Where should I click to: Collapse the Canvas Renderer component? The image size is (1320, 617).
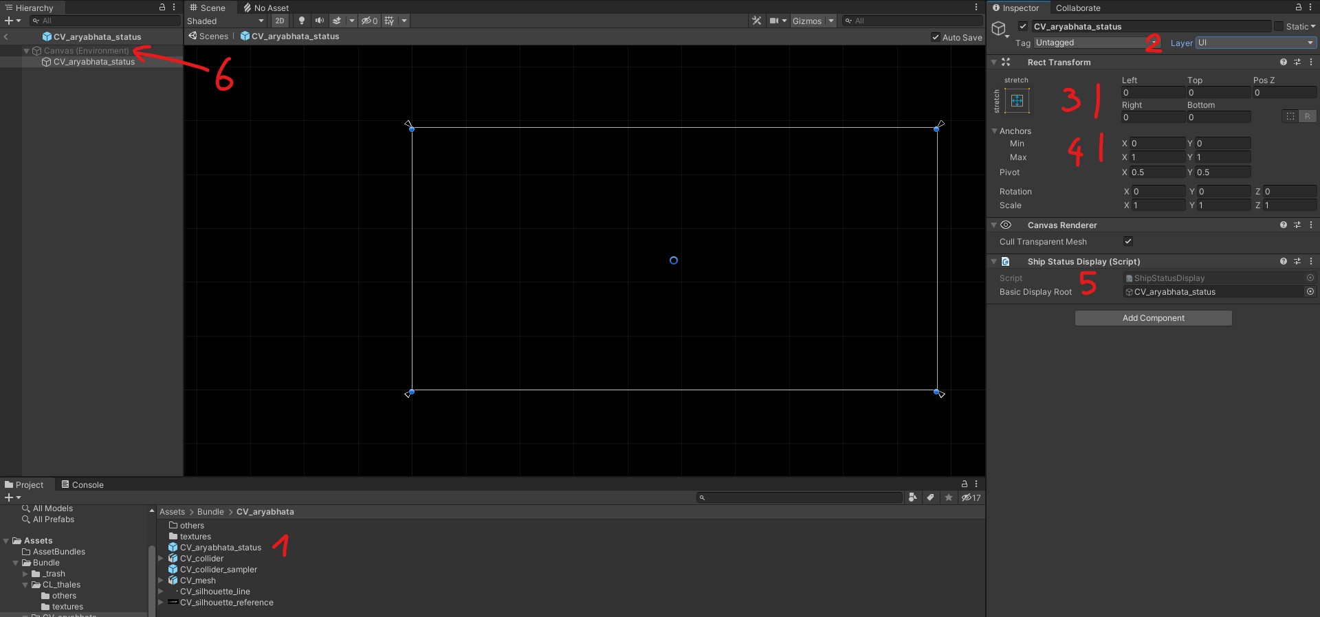(994, 225)
